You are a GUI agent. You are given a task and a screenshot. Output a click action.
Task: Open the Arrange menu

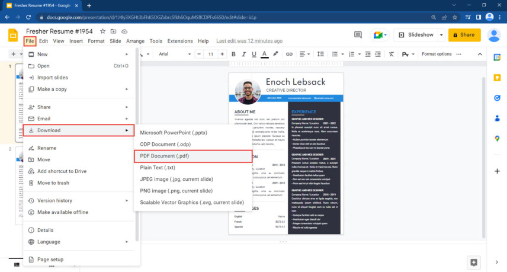[x=135, y=41]
